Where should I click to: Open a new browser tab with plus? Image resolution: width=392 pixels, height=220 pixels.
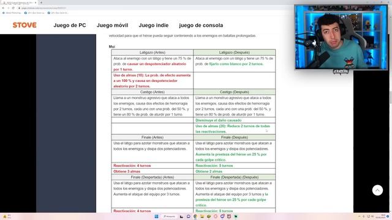[x=41, y=2]
